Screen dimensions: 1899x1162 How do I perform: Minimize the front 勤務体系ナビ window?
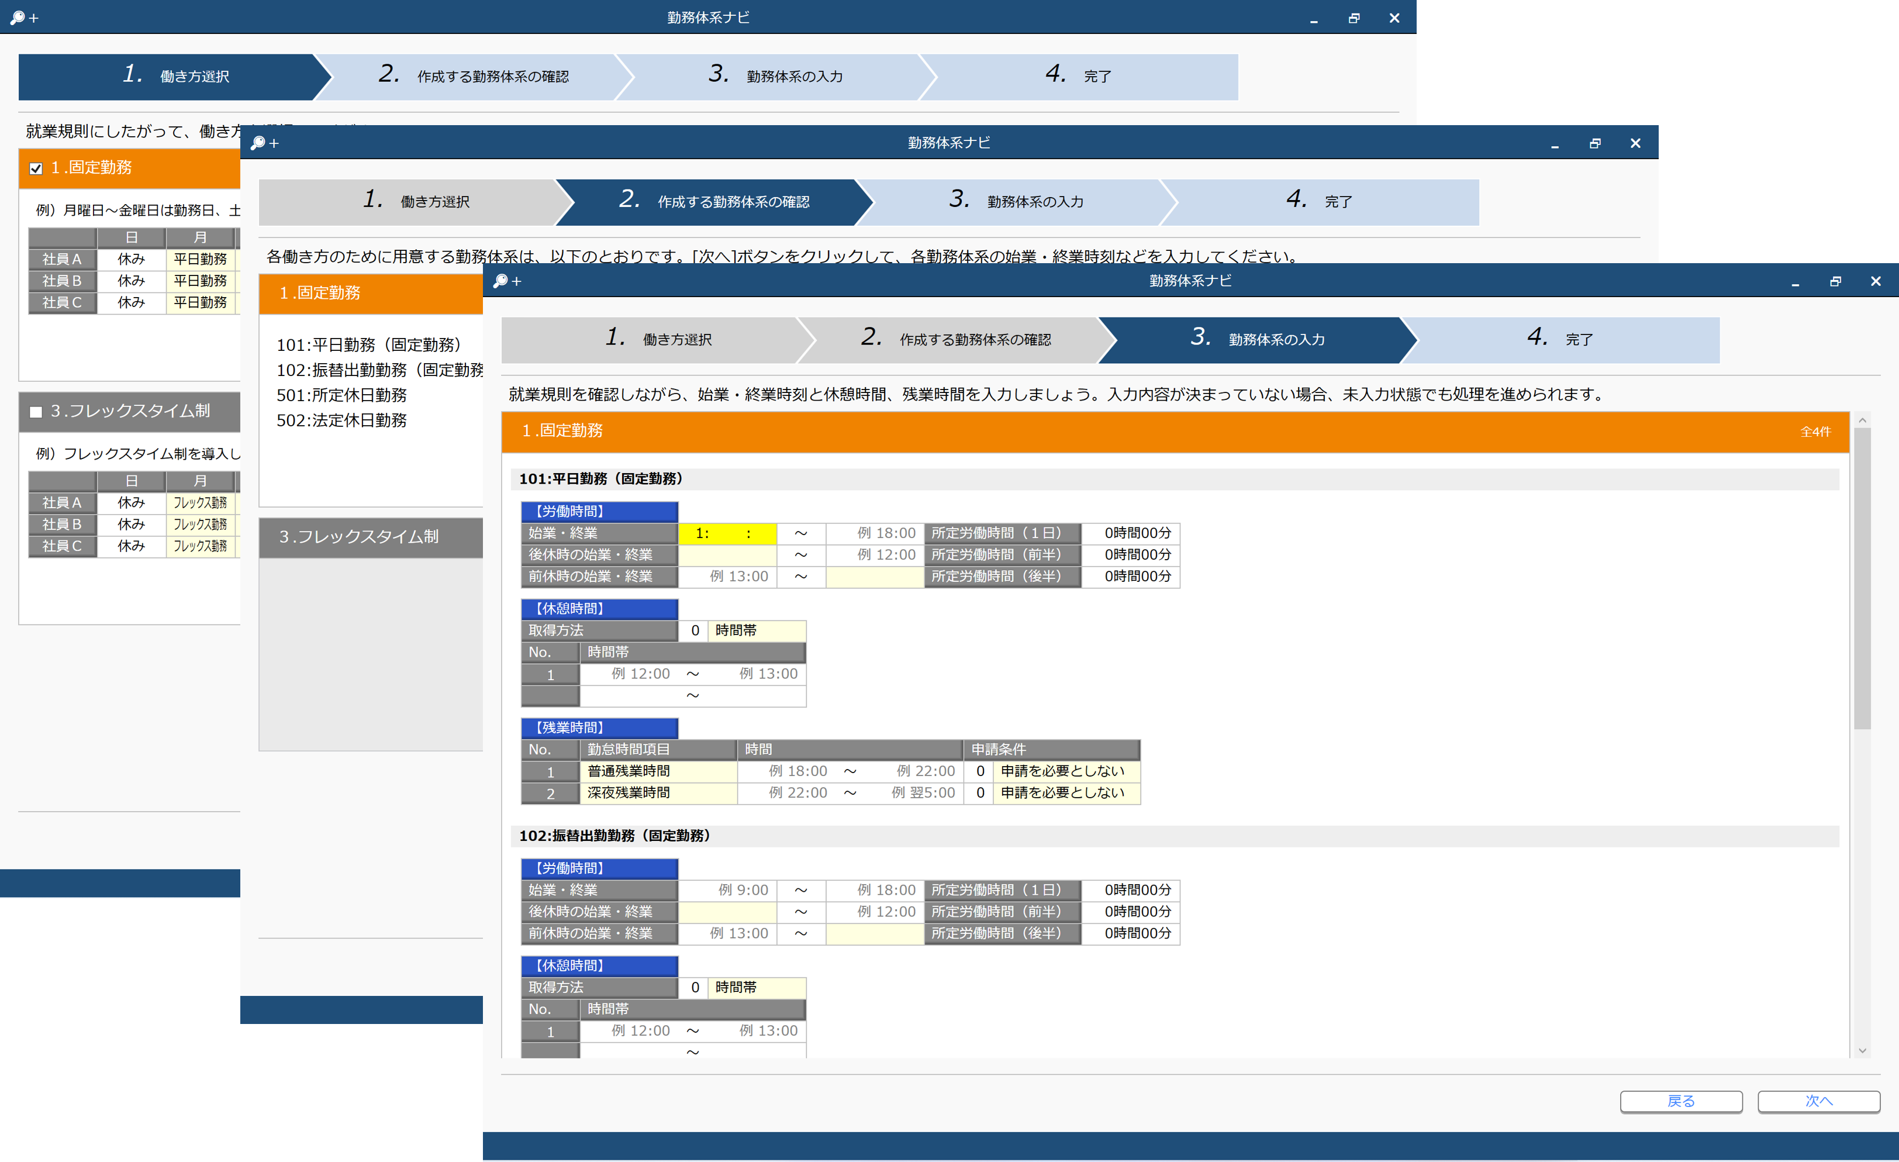1795,282
